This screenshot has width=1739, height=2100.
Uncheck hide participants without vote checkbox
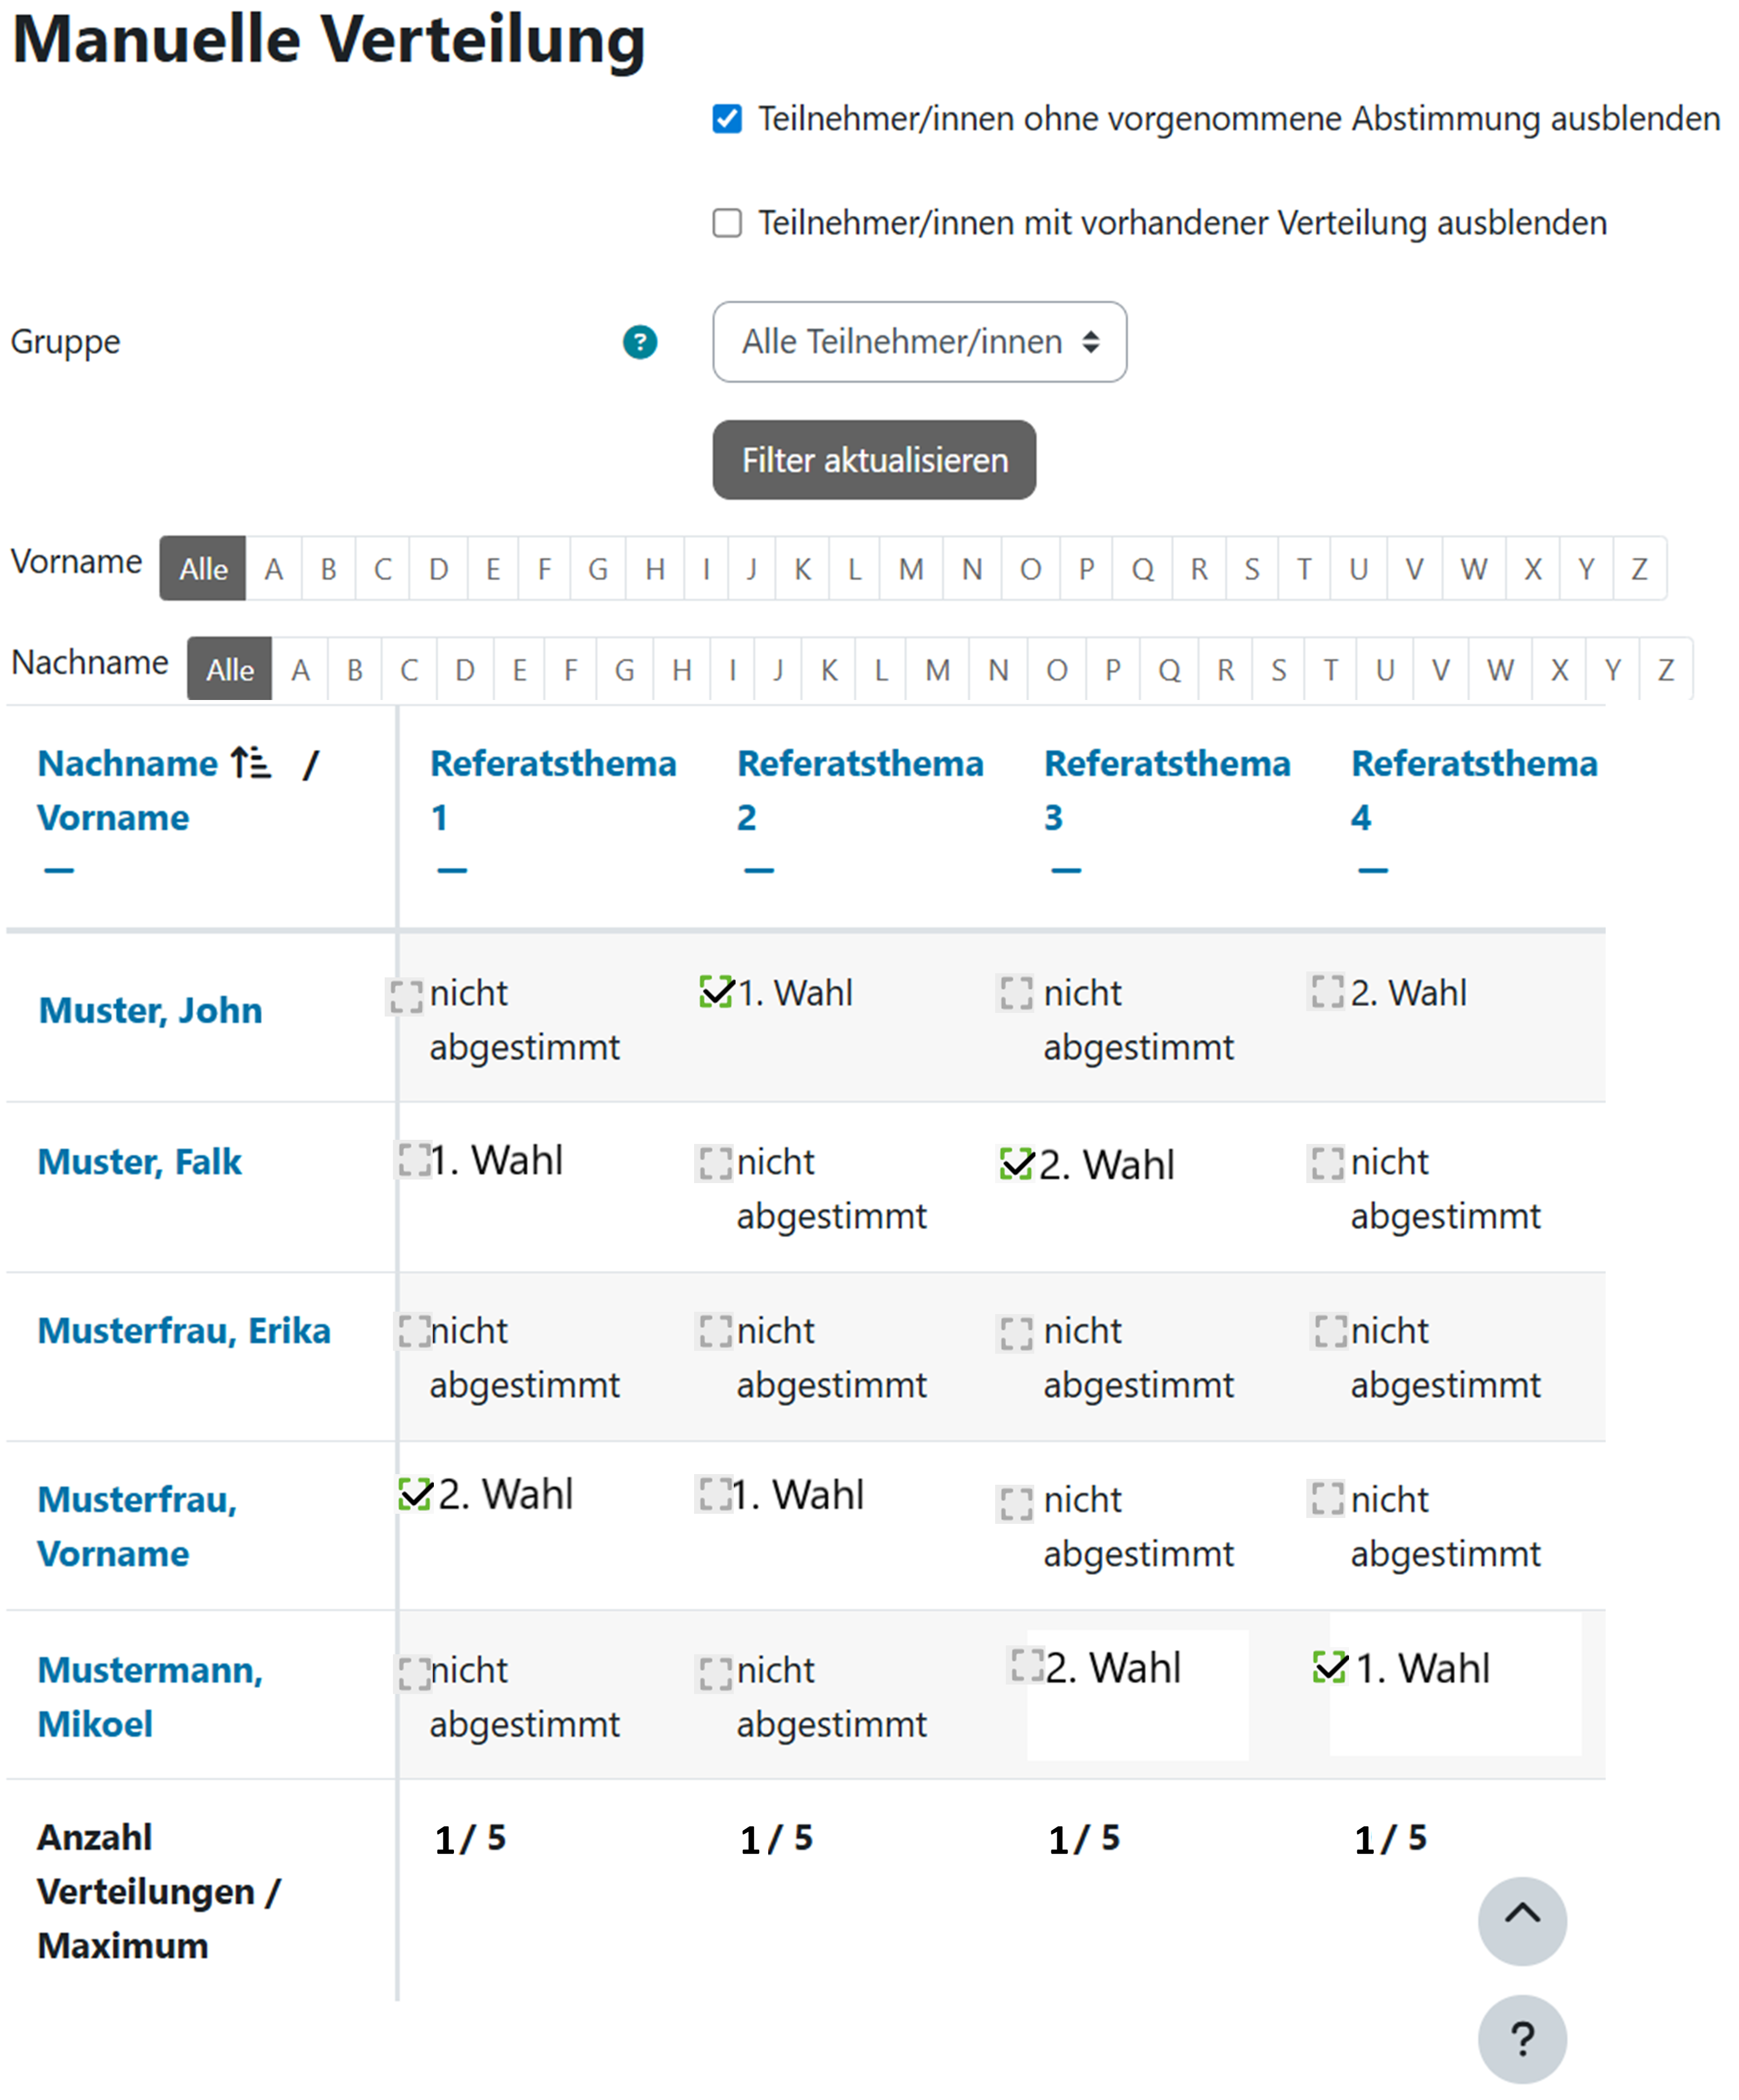(x=727, y=119)
